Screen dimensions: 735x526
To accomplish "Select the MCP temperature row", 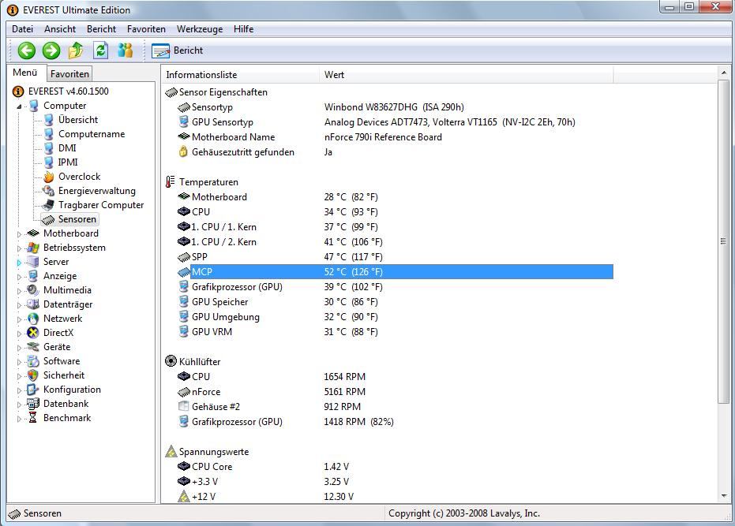I will pos(396,271).
